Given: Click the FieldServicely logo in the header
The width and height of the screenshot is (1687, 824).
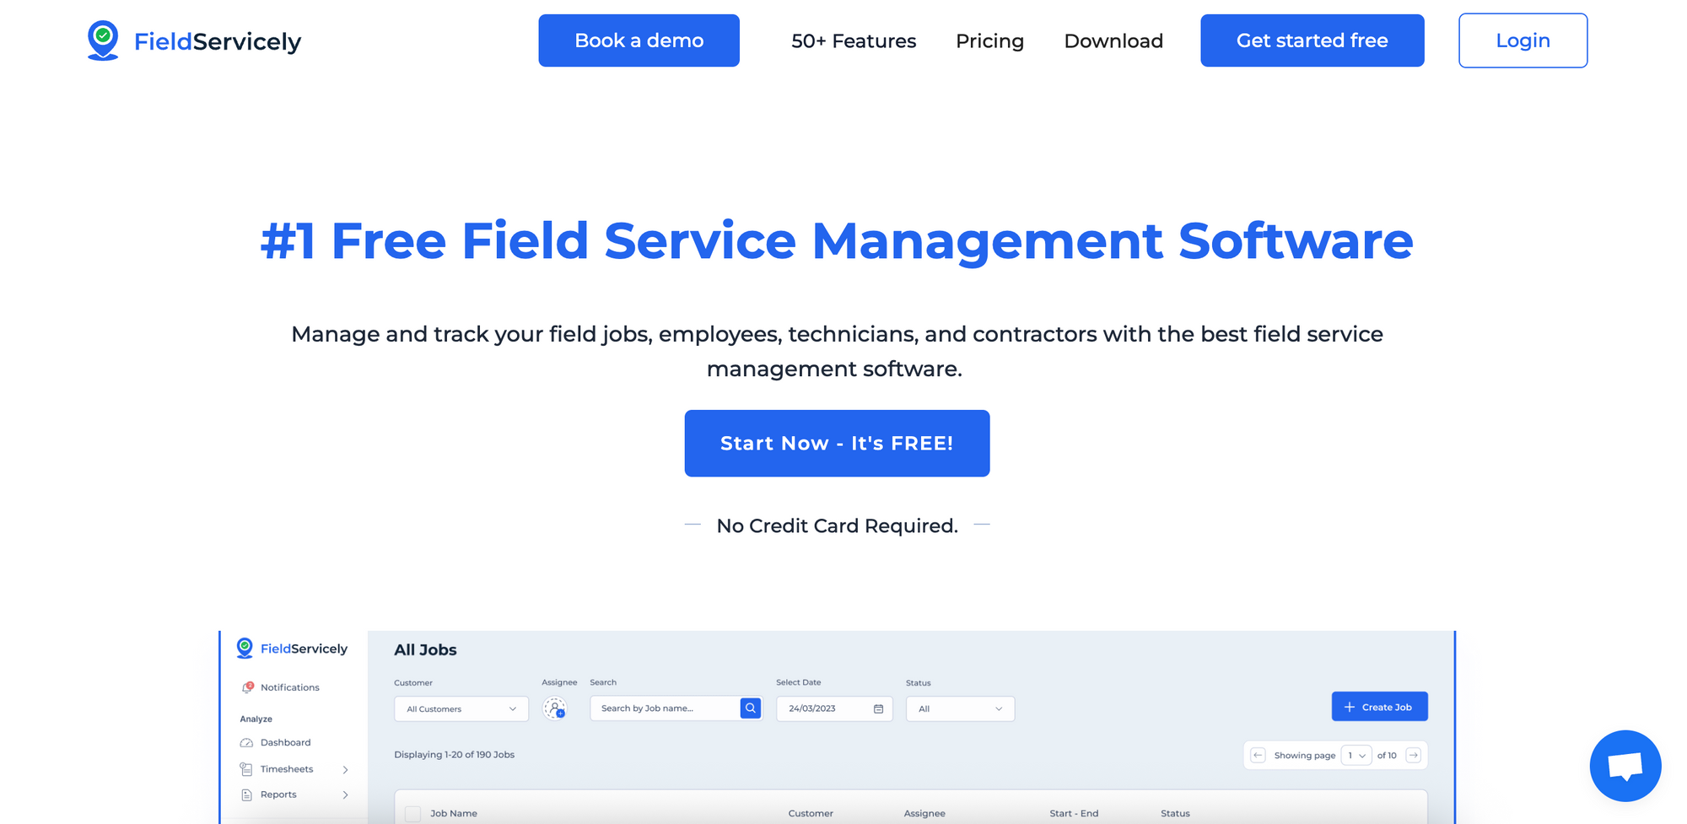Looking at the screenshot, I should (x=194, y=40).
